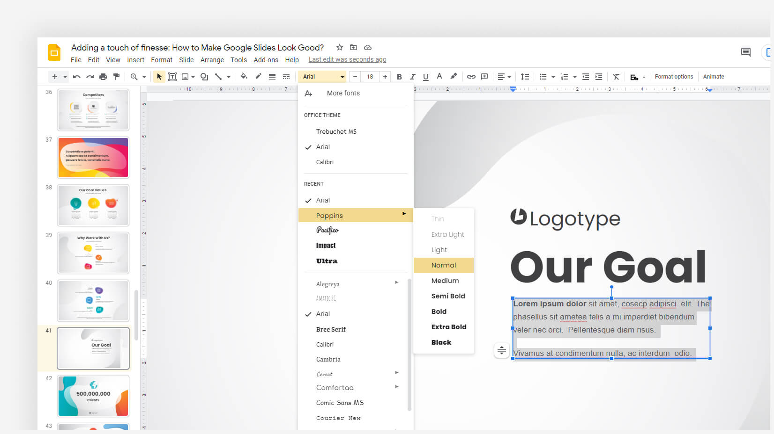This screenshot has width=774, height=434.
Task: Open the text color picker
Action: 439,76
